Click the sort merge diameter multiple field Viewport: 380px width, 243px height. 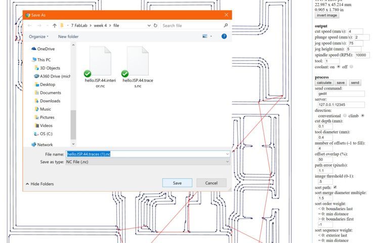coord(325,198)
